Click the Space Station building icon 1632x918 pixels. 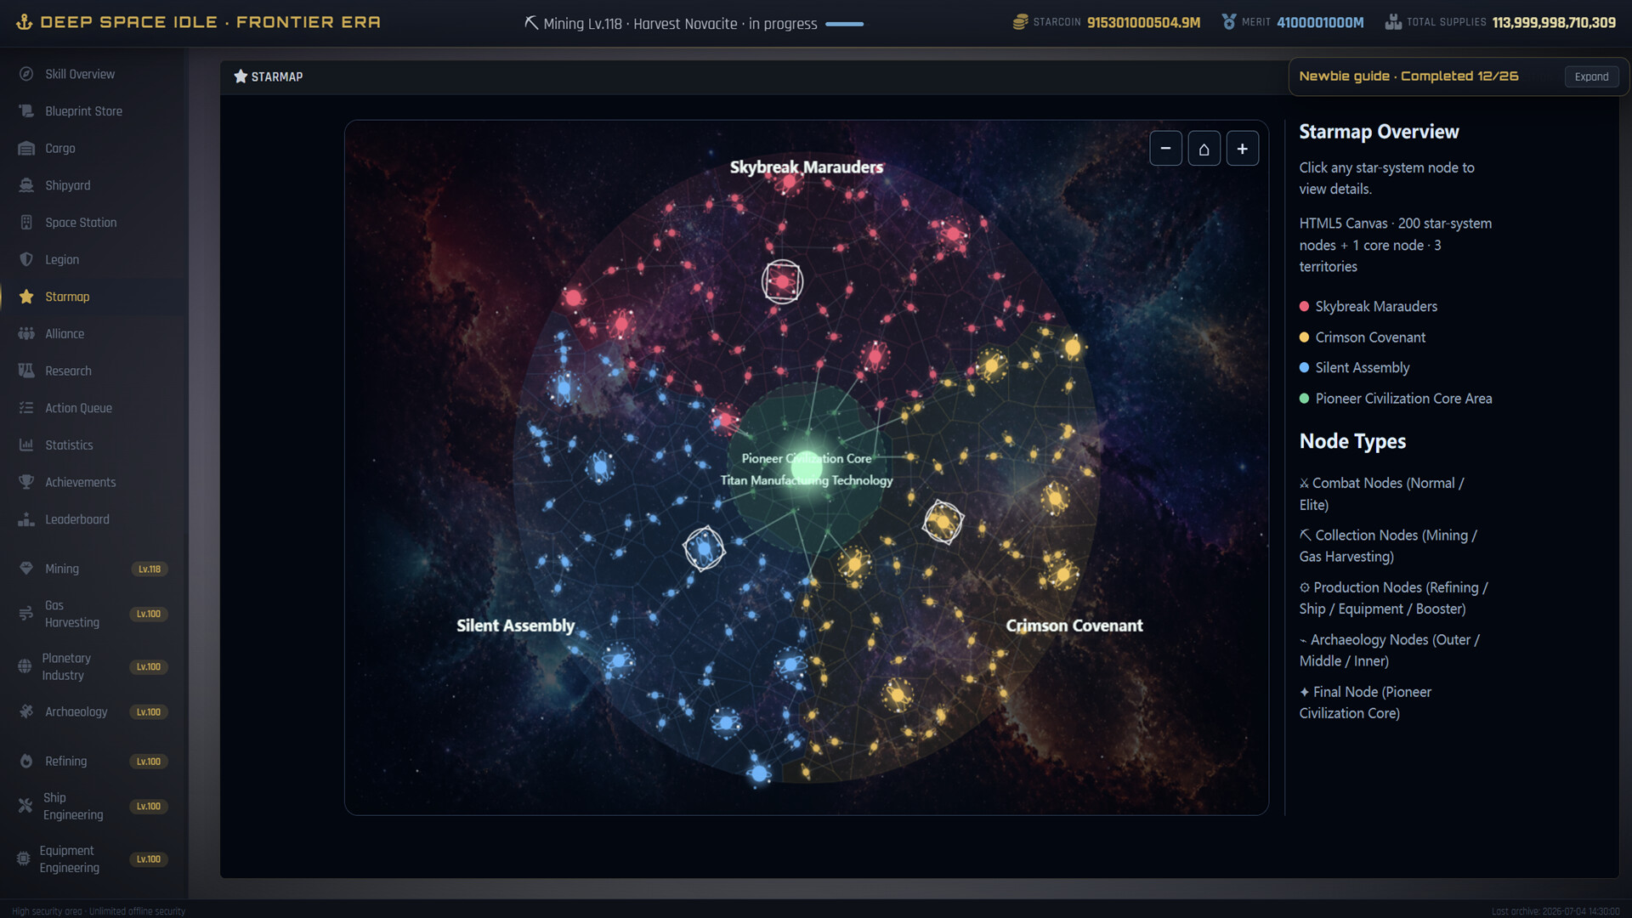tap(26, 223)
